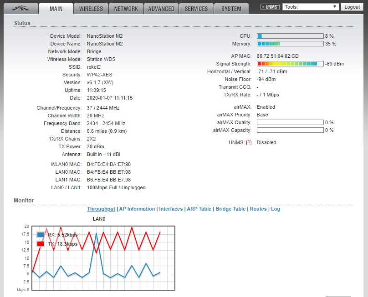Open the Log monitor link
The height and width of the screenshot is (297, 368).
[x=276, y=209]
